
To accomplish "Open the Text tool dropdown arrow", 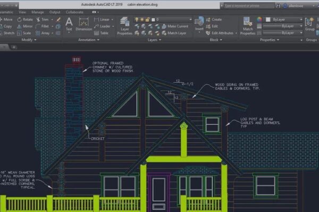I will pyautogui.click(x=69, y=33).
